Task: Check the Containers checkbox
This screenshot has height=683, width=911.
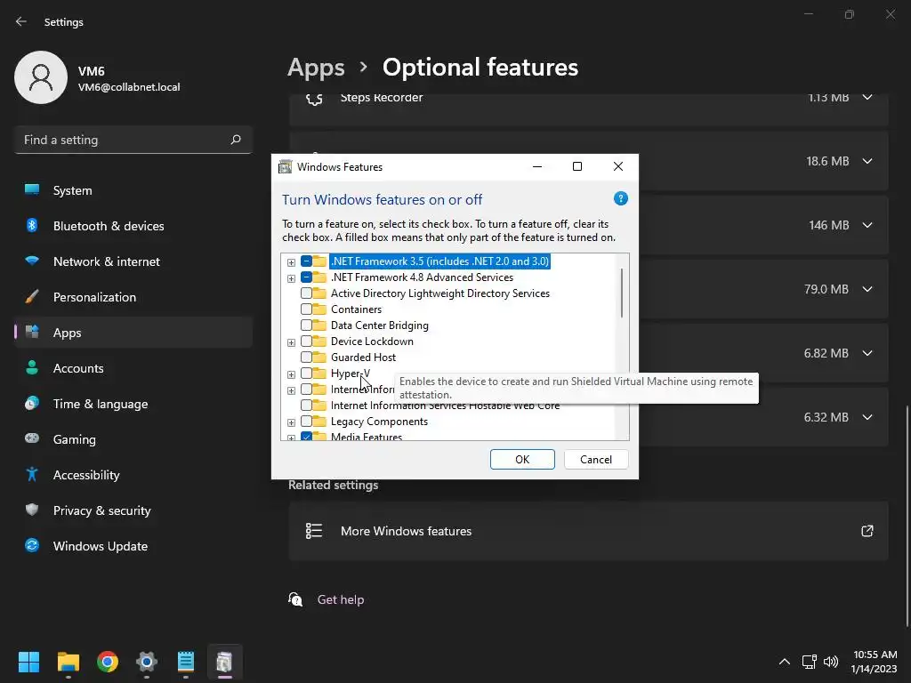Action: pyautogui.click(x=306, y=309)
